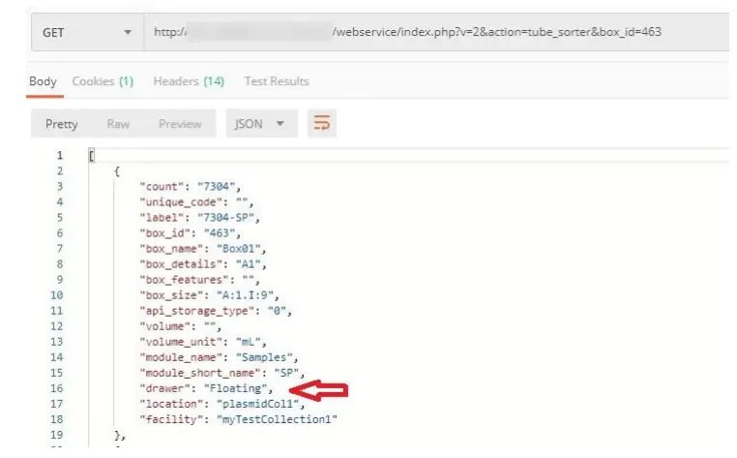Click the "count": "7304" line
Image resolution: width=737 pixels, height=458 pixels.
[191, 187]
